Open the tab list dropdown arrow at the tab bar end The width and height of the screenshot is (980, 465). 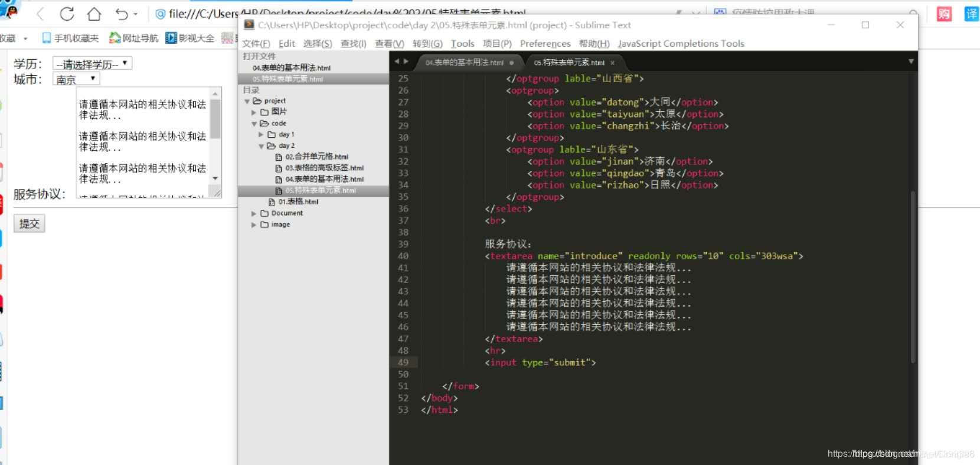[911, 61]
